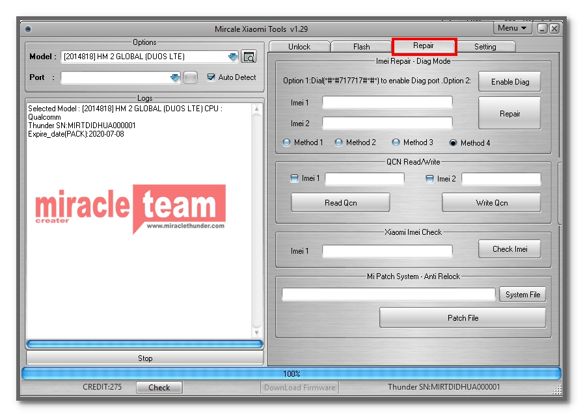Screen dimensions: 583x417
Task: Click the 'Thunder SN:MIRTDIDHUA000001' log line
Action: 82,126
